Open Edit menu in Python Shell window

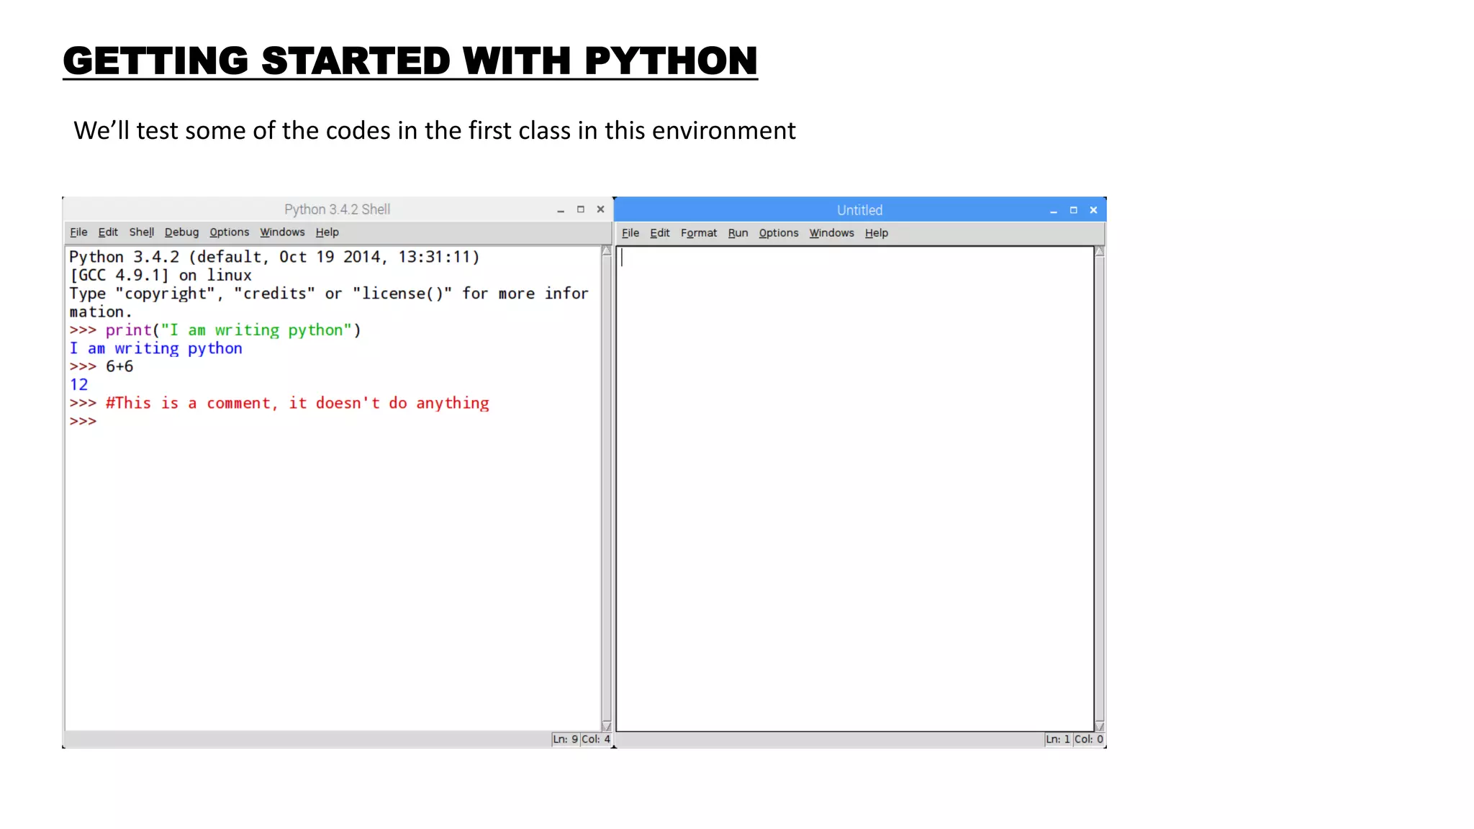tap(108, 232)
